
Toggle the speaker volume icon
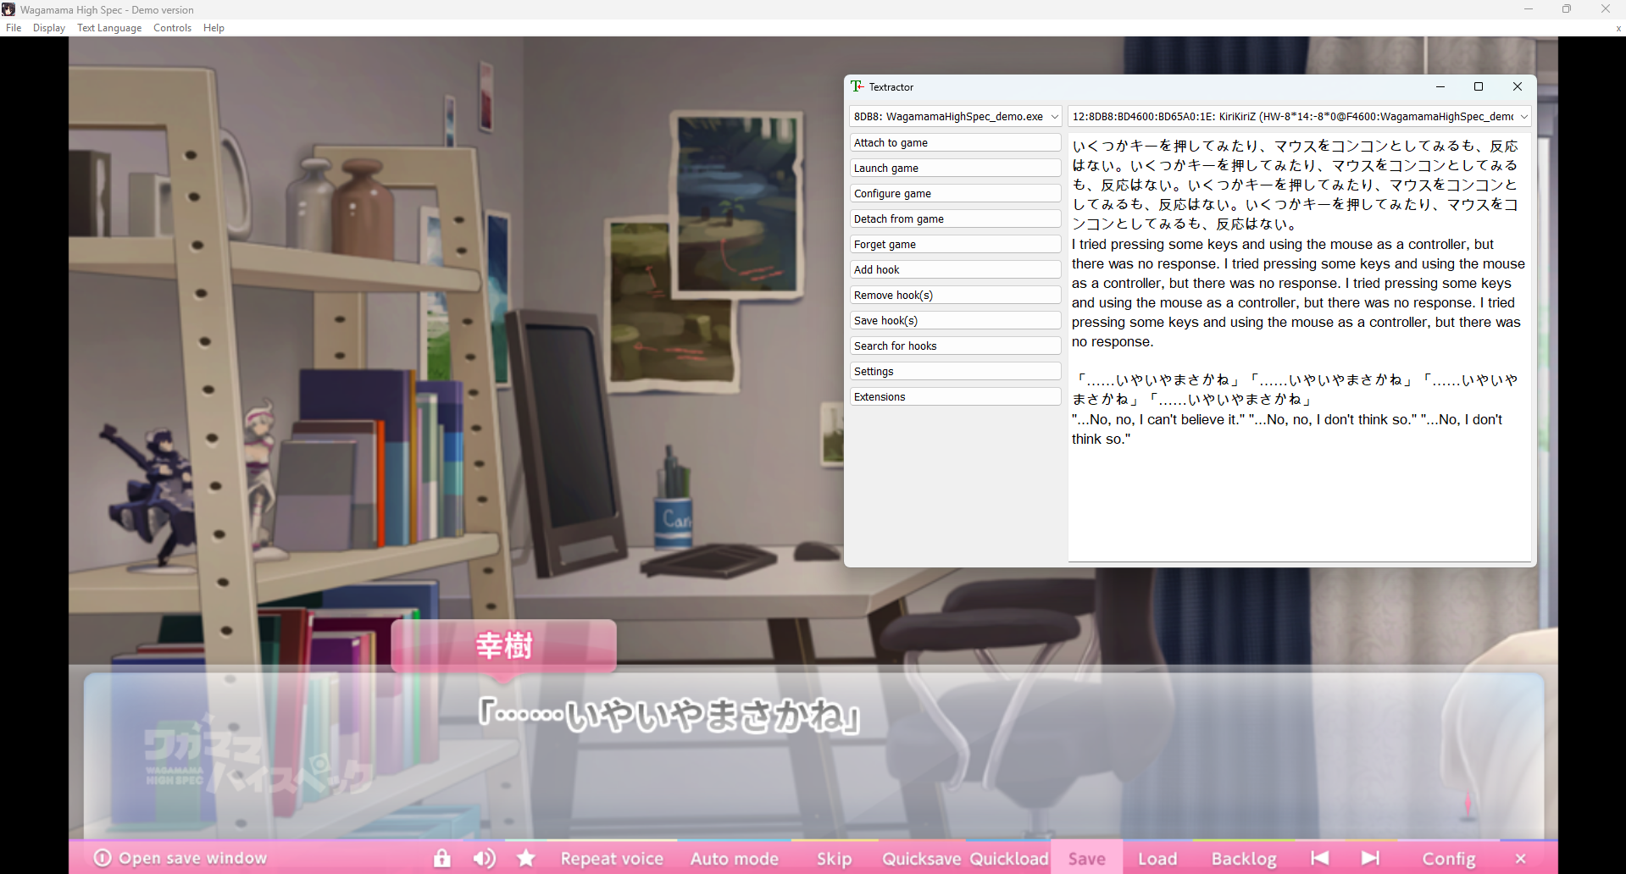pyautogui.click(x=485, y=858)
